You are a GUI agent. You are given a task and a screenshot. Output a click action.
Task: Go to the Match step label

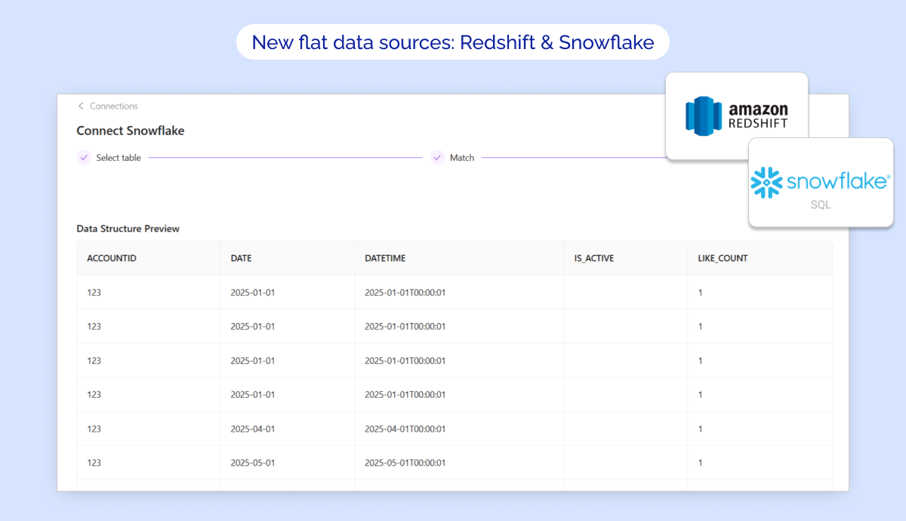tap(462, 158)
